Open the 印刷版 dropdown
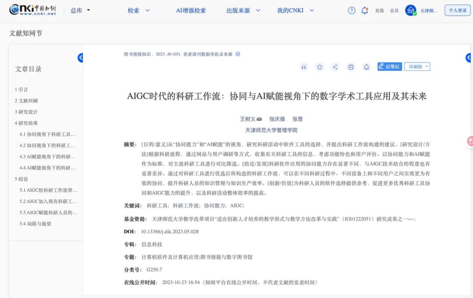 pos(417,67)
